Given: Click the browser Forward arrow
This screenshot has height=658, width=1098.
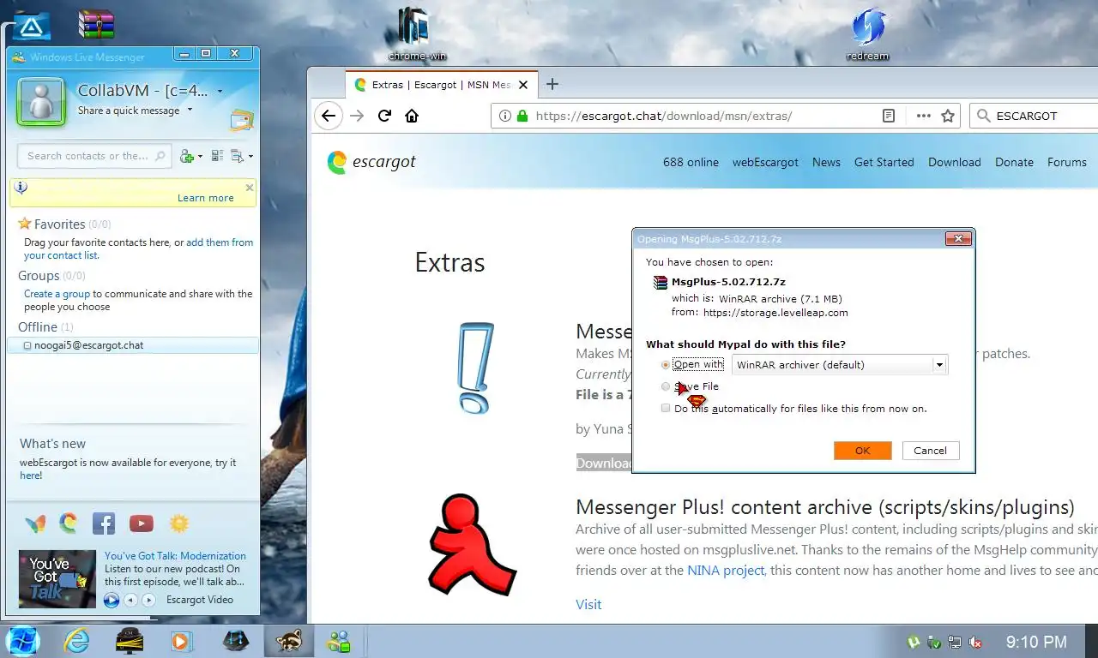Looking at the screenshot, I should 357,116.
